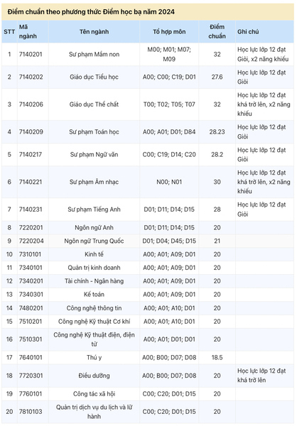
Task: Select the STT column header
Action: pos(9,32)
